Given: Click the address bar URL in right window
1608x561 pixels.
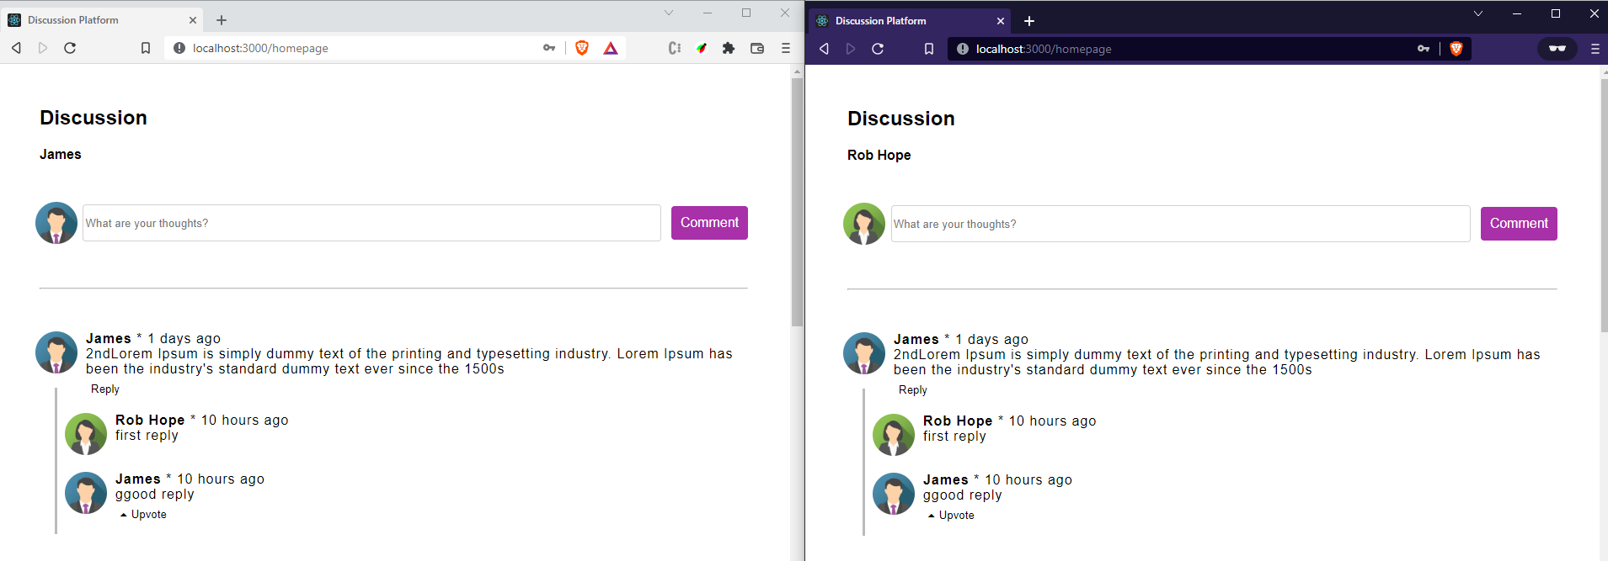Looking at the screenshot, I should 1044,49.
